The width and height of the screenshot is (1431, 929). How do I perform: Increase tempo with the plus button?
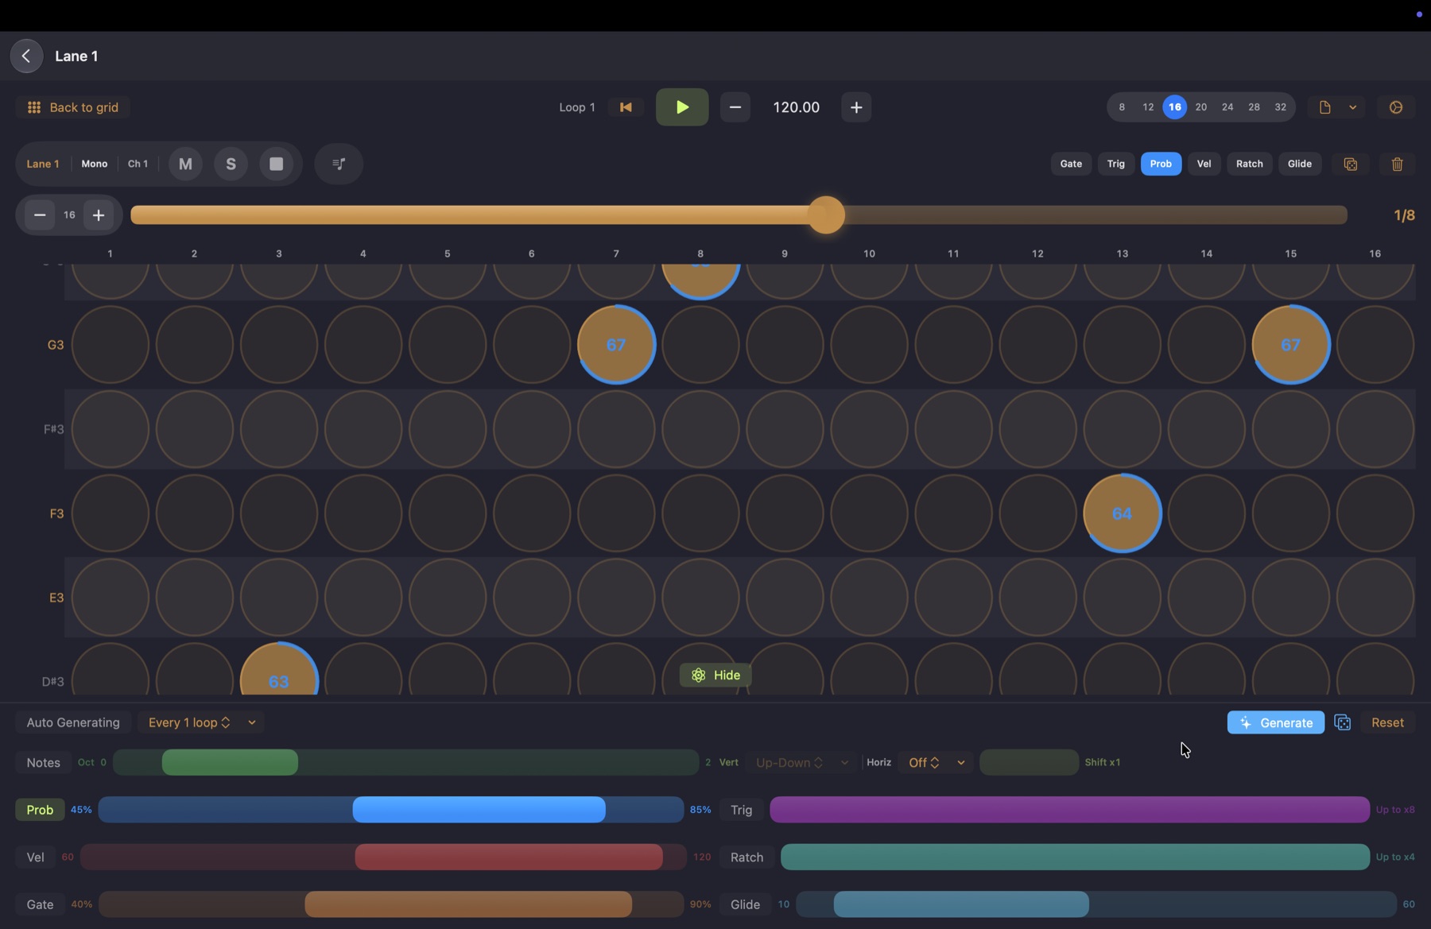856,107
